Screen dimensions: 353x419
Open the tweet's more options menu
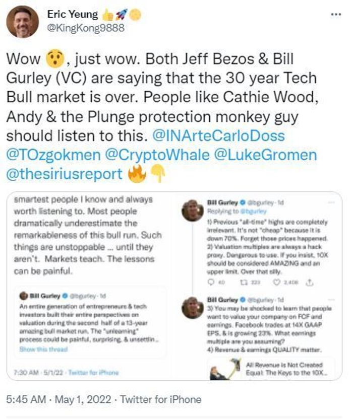336,15
